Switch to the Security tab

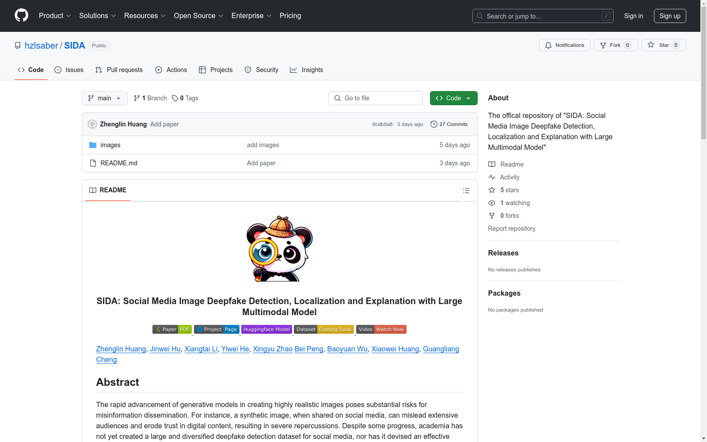coord(262,70)
